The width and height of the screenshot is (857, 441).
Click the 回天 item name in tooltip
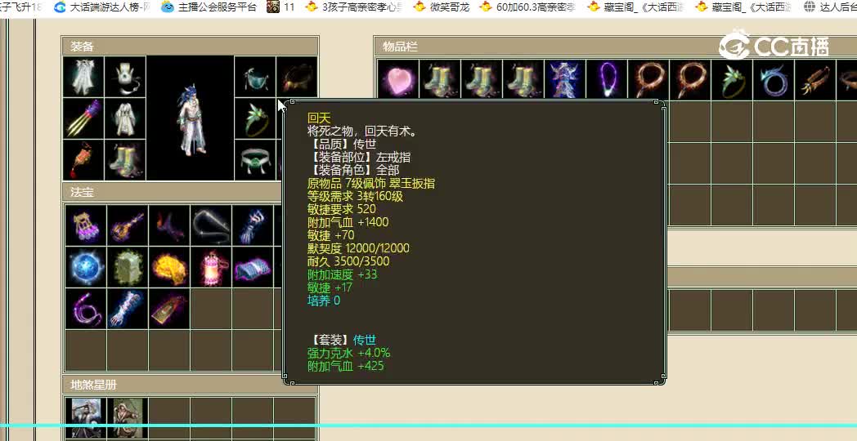pos(319,118)
